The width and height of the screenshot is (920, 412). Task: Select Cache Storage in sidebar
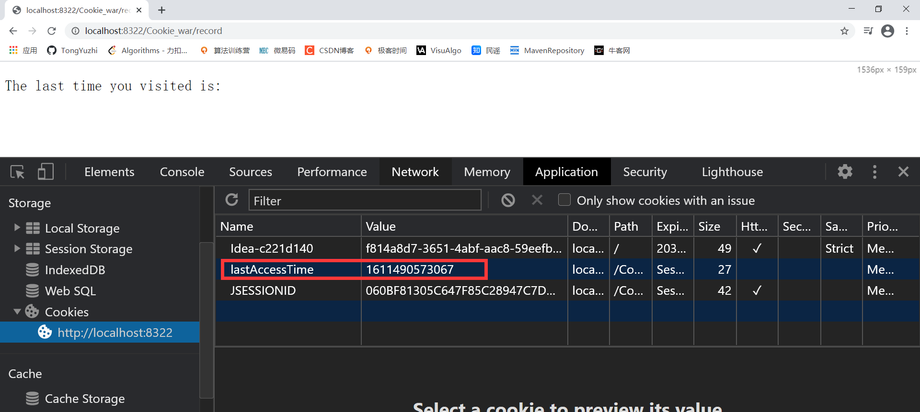click(84, 399)
